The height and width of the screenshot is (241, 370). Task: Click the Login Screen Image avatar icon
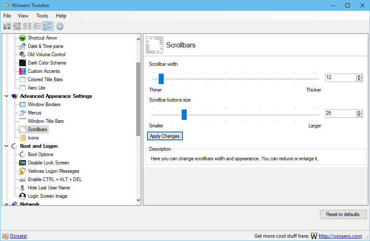[x=23, y=196]
